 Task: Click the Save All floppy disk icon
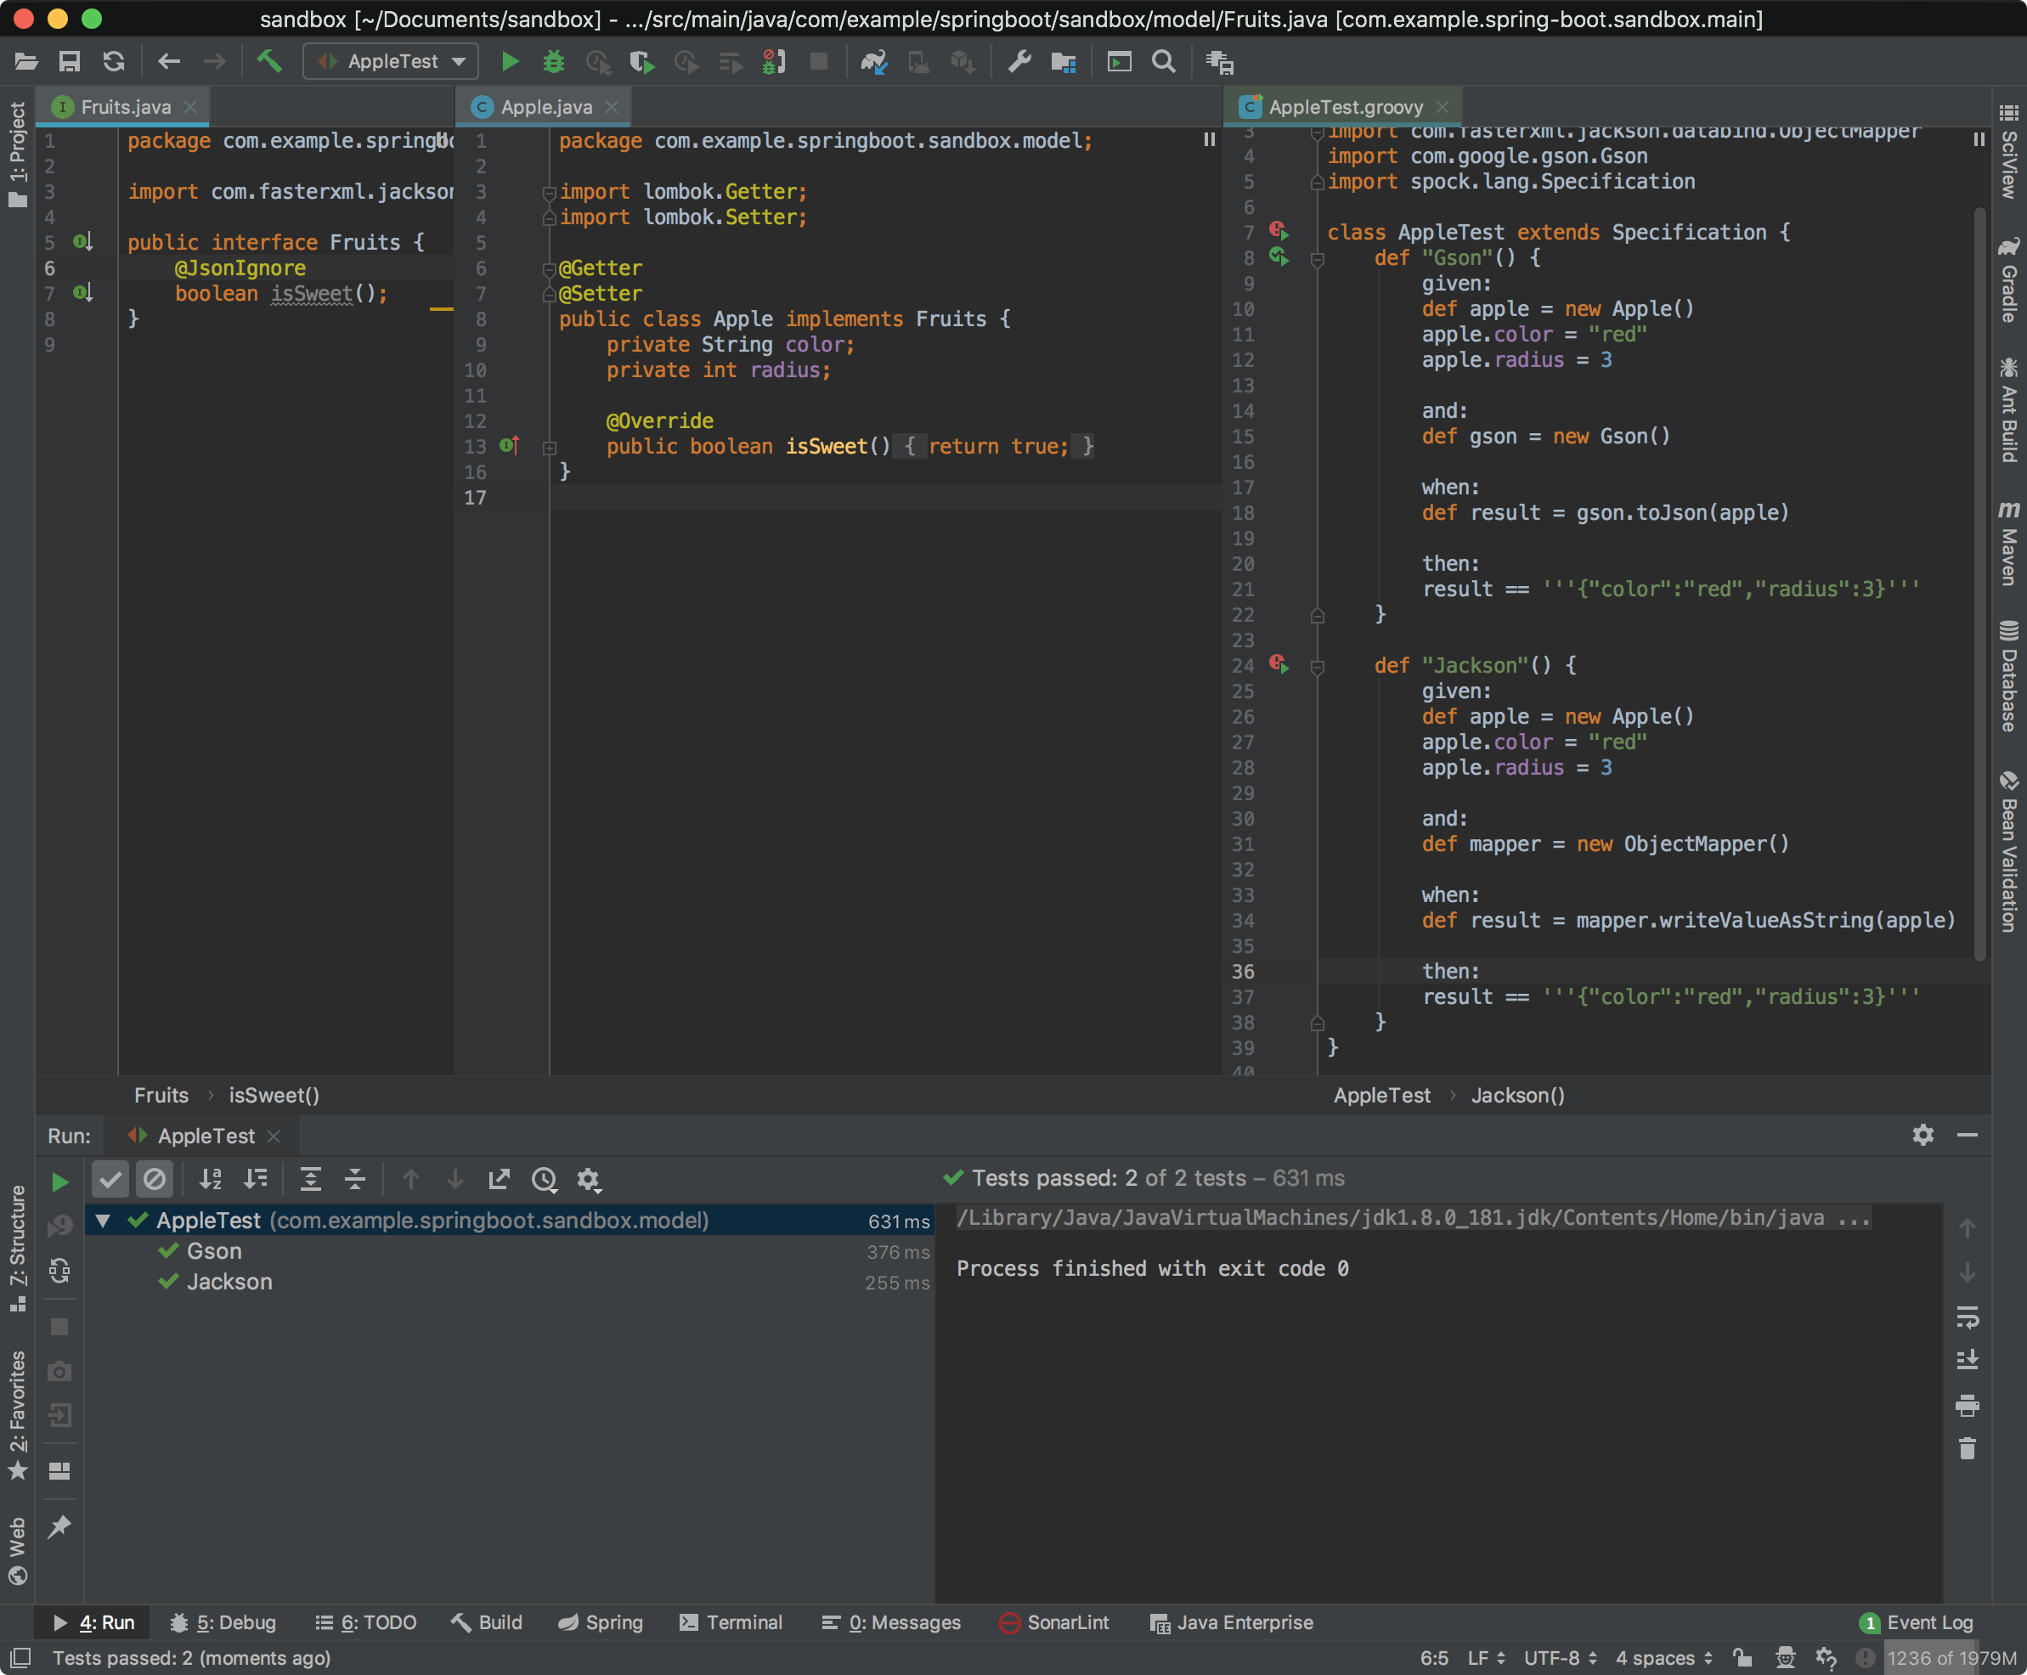point(70,62)
